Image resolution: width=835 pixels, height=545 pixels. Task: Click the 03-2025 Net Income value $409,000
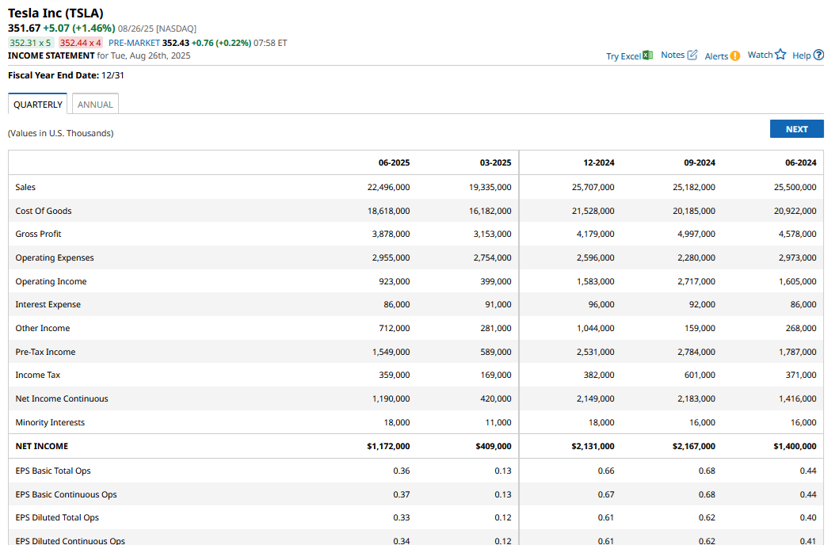(x=494, y=447)
